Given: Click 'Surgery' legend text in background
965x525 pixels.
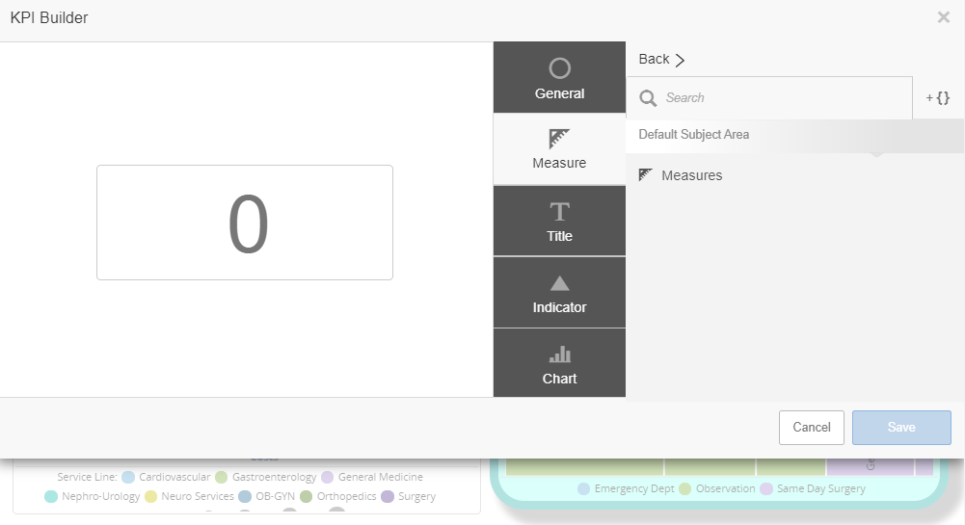Looking at the screenshot, I should (x=416, y=496).
